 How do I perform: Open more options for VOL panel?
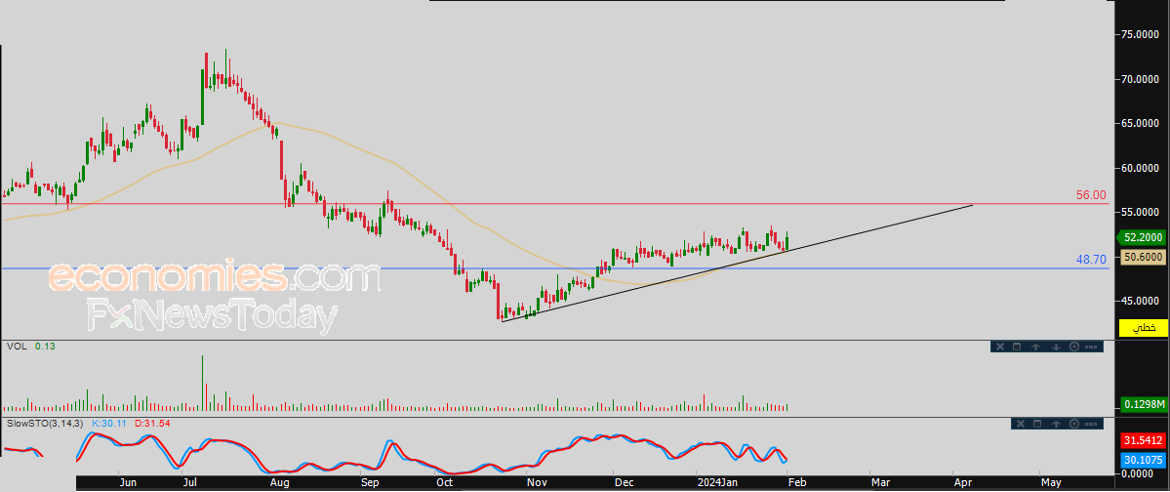coord(1091,348)
